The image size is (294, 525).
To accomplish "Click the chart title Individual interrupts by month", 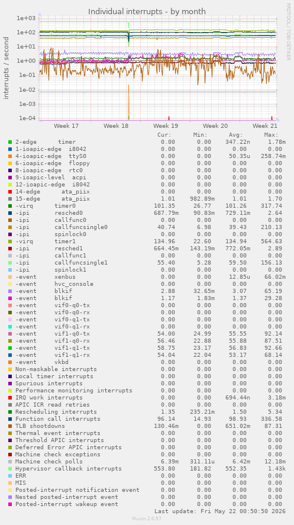I will tap(147, 12).
